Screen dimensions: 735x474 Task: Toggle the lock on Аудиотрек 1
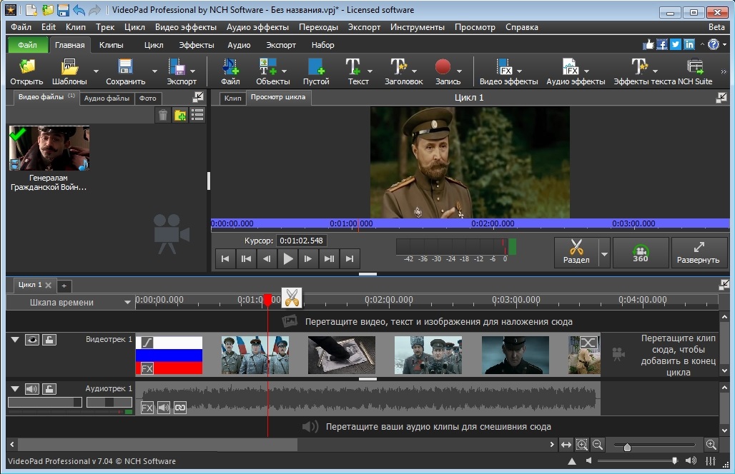49,389
